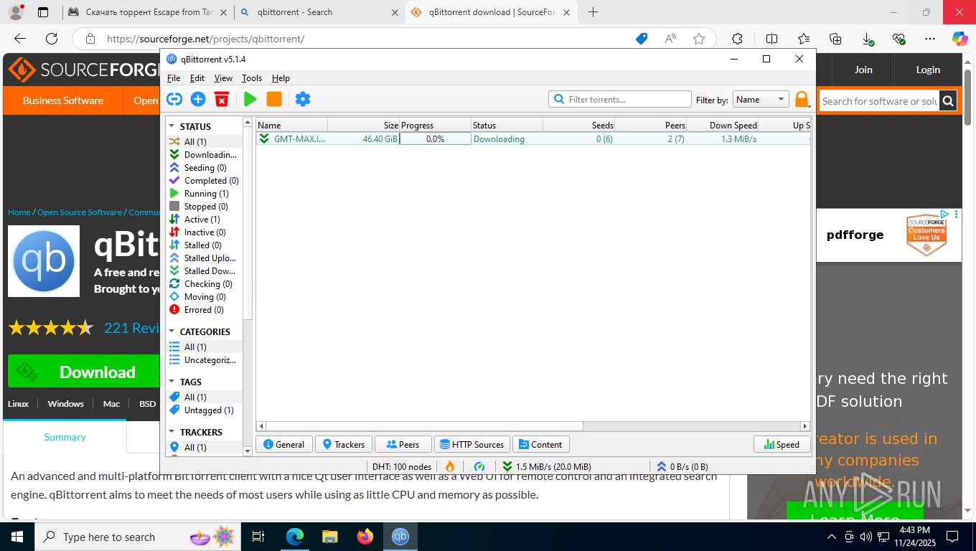Select Active (1) status filter
This screenshot has width=976, height=551.
204,219
